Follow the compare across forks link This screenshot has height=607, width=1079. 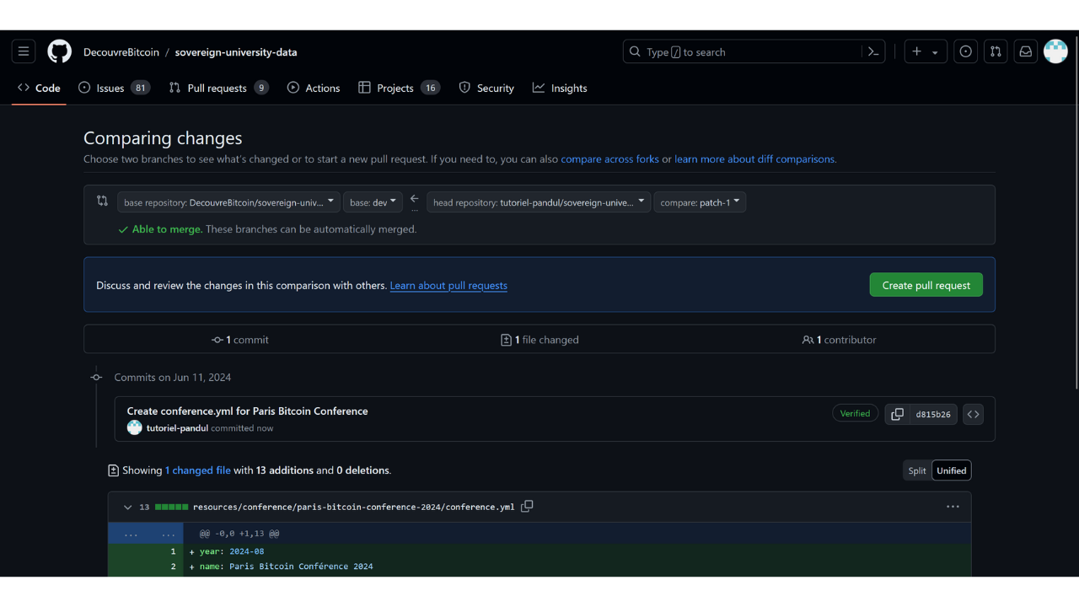[609, 159]
